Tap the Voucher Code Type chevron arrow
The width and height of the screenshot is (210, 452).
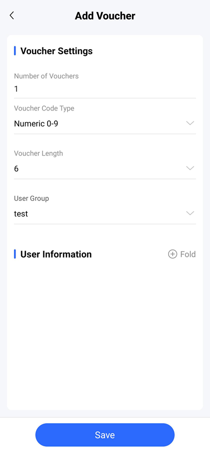tap(190, 123)
